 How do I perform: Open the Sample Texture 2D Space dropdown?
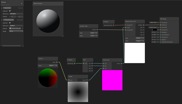[x=140, y=41]
